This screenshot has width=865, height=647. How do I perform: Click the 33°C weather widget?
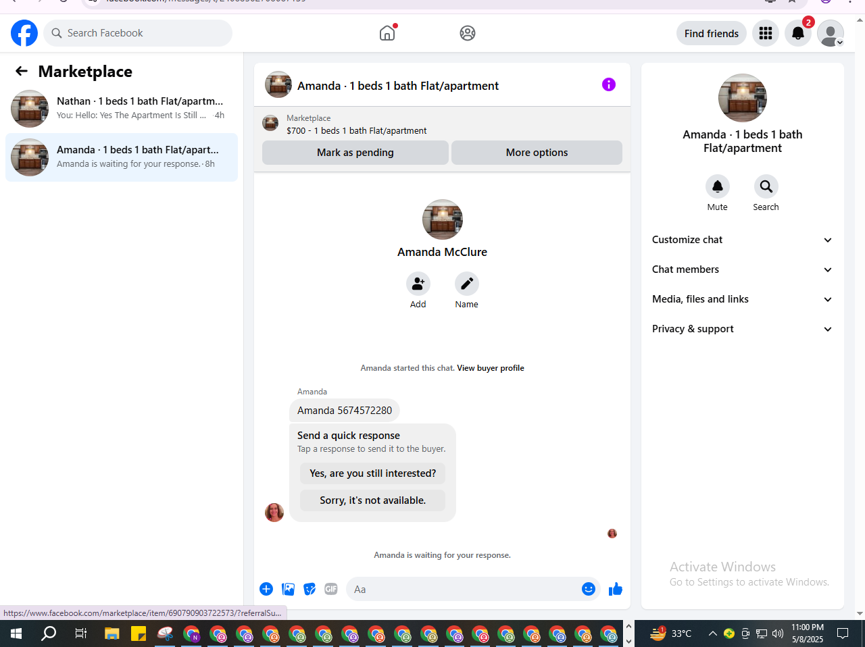pyautogui.click(x=671, y=633)
